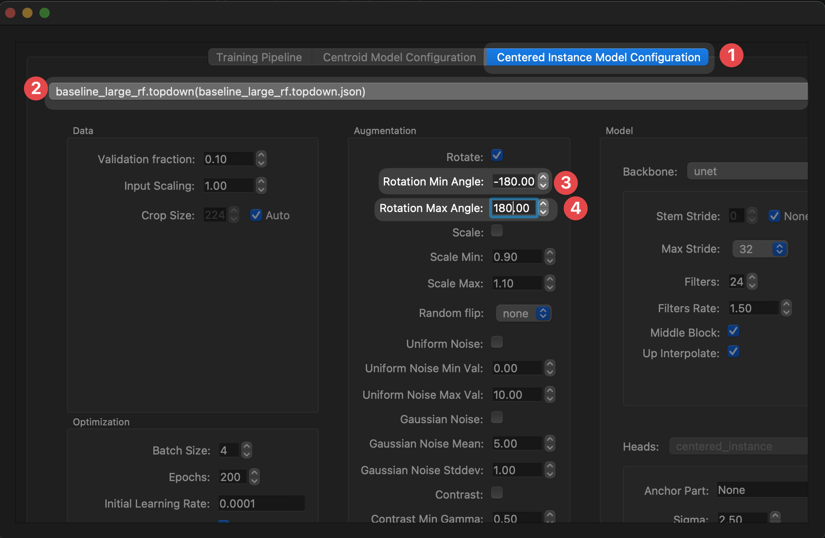Switch to Centroid Model Configuration tab
The height and width of the screenshot is (538, 825).
coord(399,57)
